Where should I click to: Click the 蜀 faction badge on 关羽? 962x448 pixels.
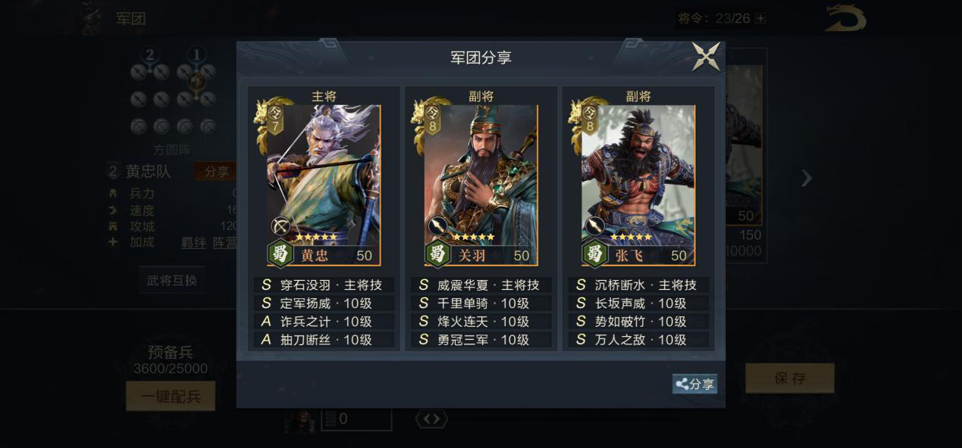[x=437, y=254]
